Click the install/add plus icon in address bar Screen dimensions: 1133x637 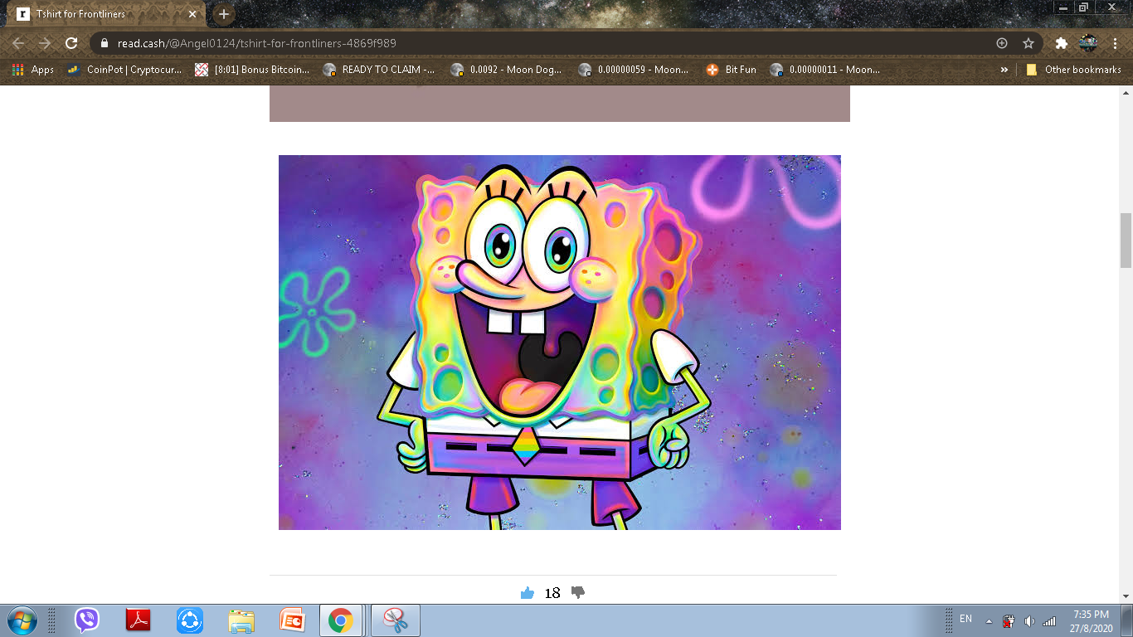[x=1002, y=43]
